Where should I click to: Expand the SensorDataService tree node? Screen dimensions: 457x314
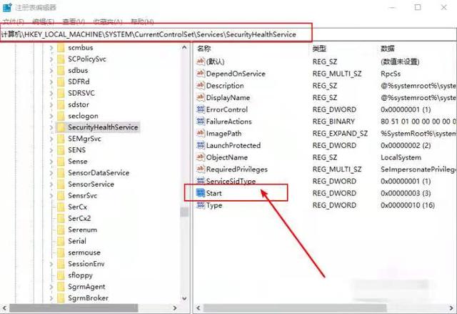pos(51,173)
